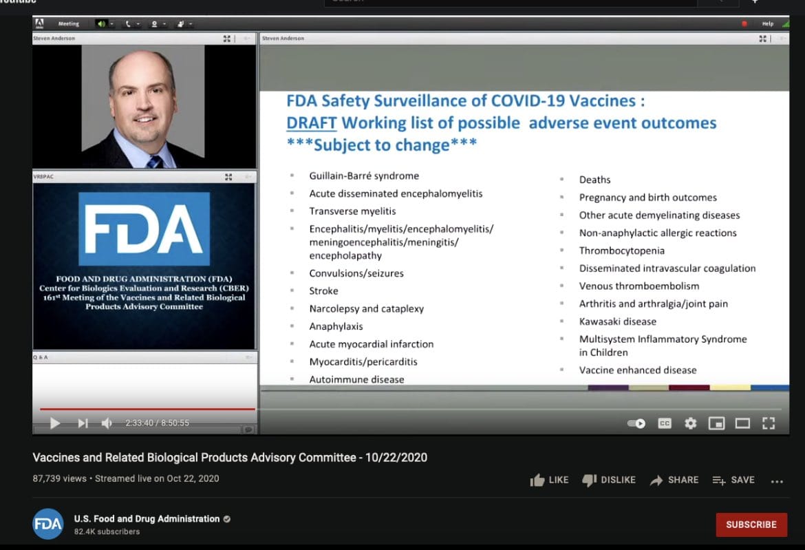805x550 pixels.
Task: Play the video
Action: (55, 423)
